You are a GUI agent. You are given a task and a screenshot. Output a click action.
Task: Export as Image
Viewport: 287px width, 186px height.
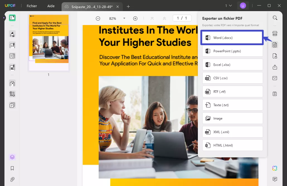point(232,118)
